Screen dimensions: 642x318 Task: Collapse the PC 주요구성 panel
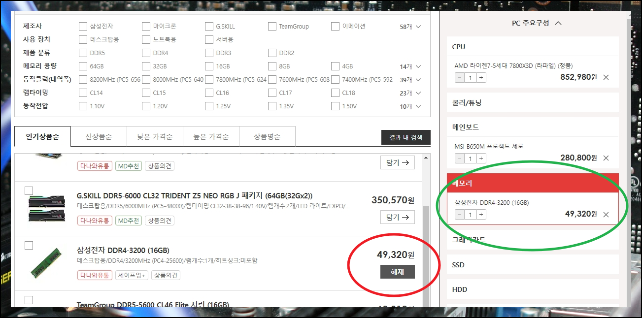tap(558, 23)
